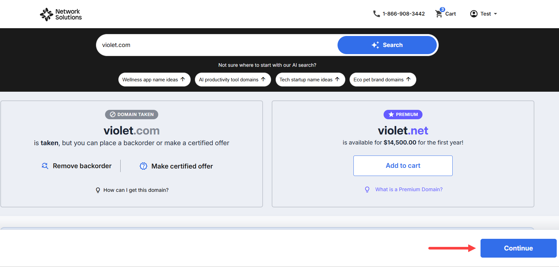The height and width of the screenshot is (267, 559).
Task: Open the Cart link
Action: [x=446, y=14]
